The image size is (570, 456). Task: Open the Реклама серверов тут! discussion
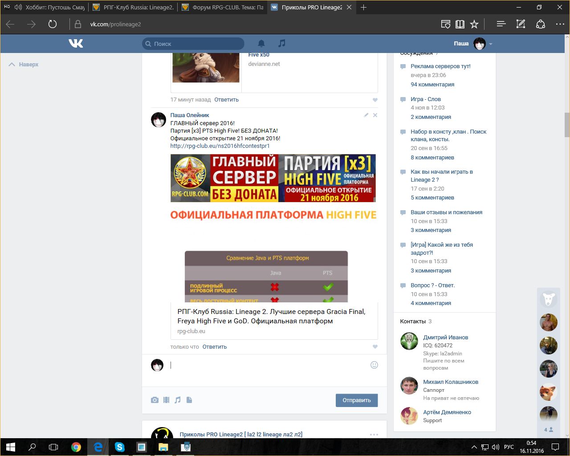[440, 66]
